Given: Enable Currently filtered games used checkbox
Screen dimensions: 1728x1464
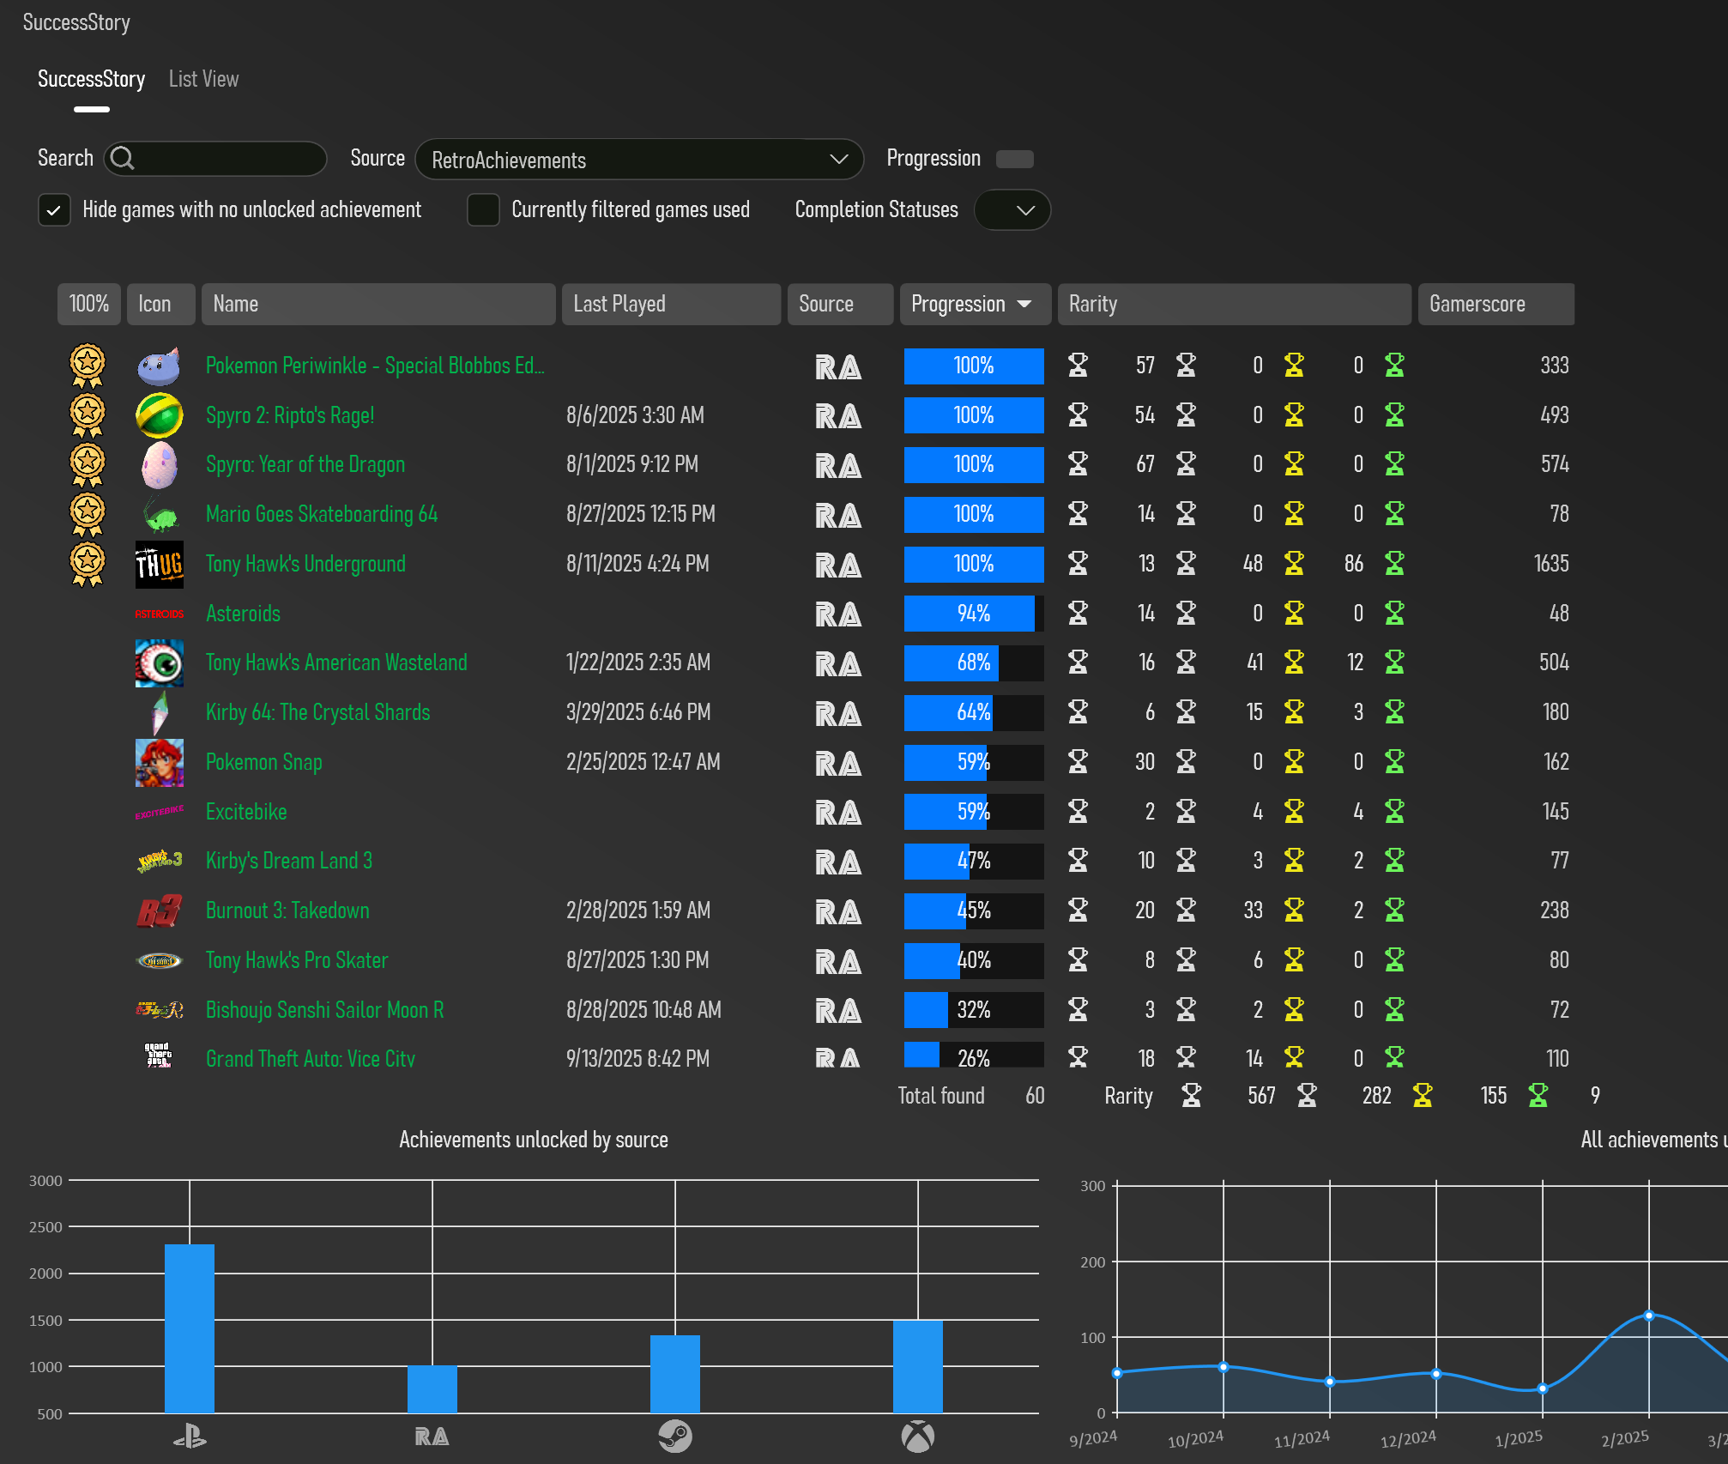Looking at the screenshot, I should coord(483,210).
